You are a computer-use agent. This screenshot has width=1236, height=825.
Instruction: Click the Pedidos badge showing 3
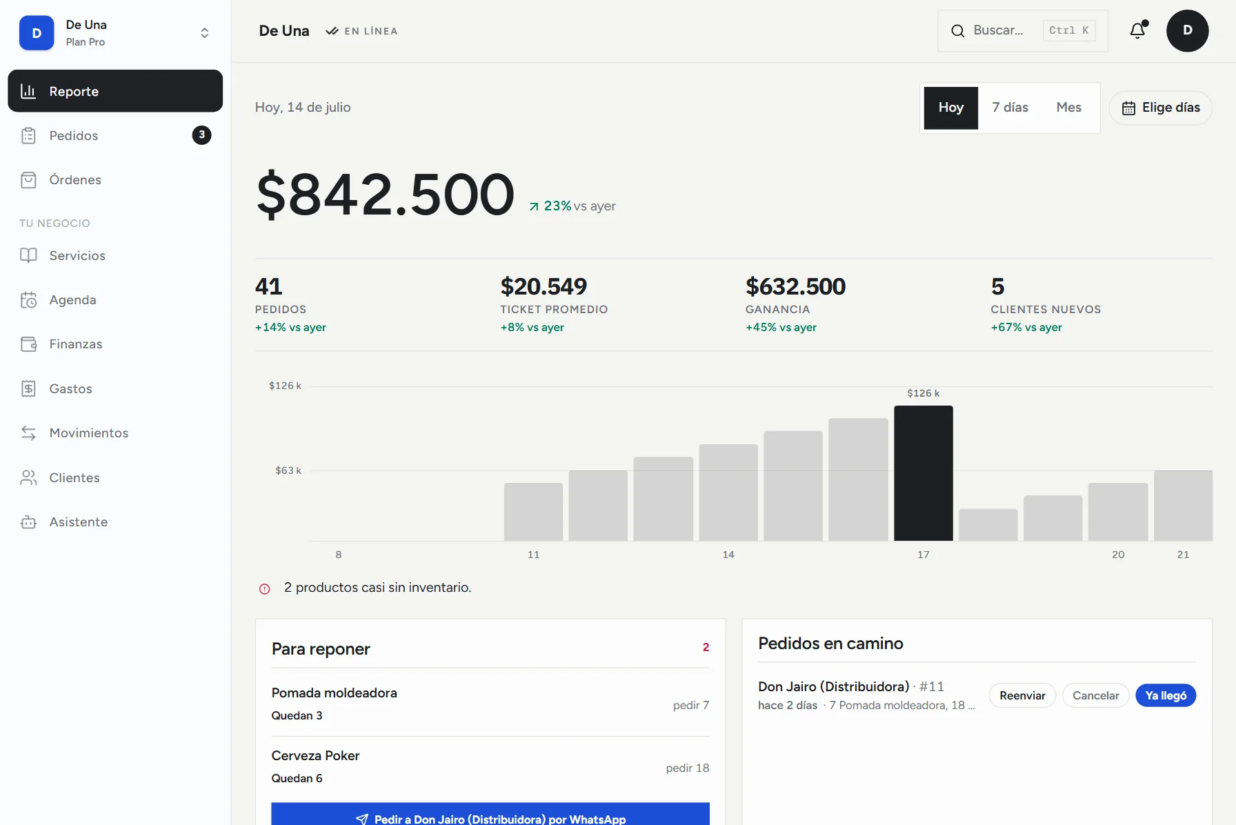pyautogui.click(x=201, y=135)
